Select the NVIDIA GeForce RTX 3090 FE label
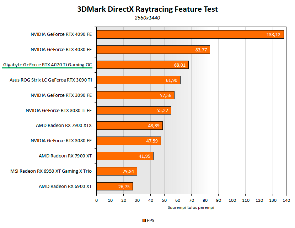 [61, 95]
